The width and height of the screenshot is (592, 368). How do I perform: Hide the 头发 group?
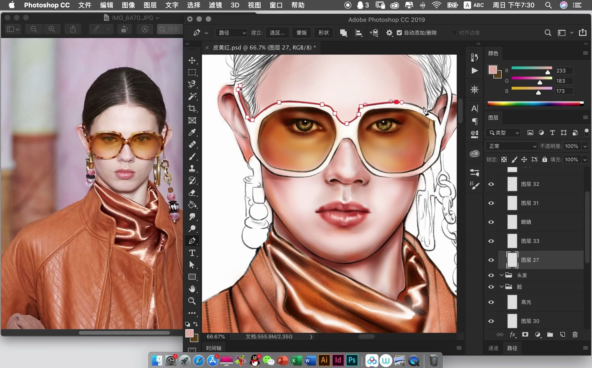pyautogui.click(x=491, y=275)
